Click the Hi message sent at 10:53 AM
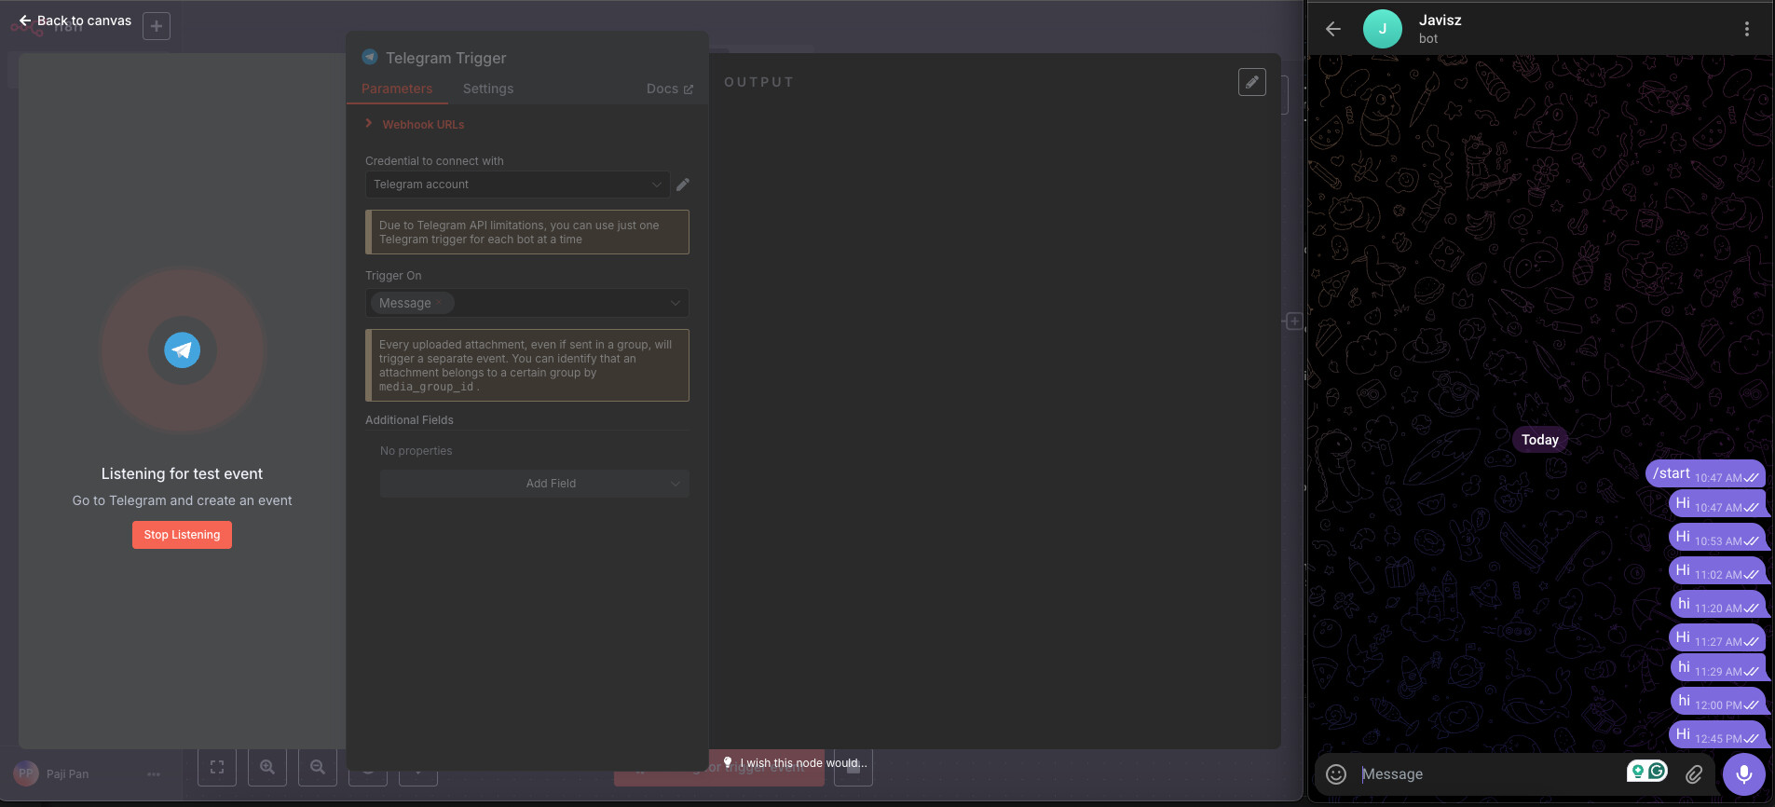1775x807 pixels. [1716, 537]
